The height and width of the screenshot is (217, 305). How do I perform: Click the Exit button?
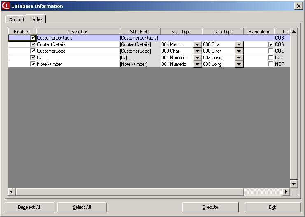(272, 207)
